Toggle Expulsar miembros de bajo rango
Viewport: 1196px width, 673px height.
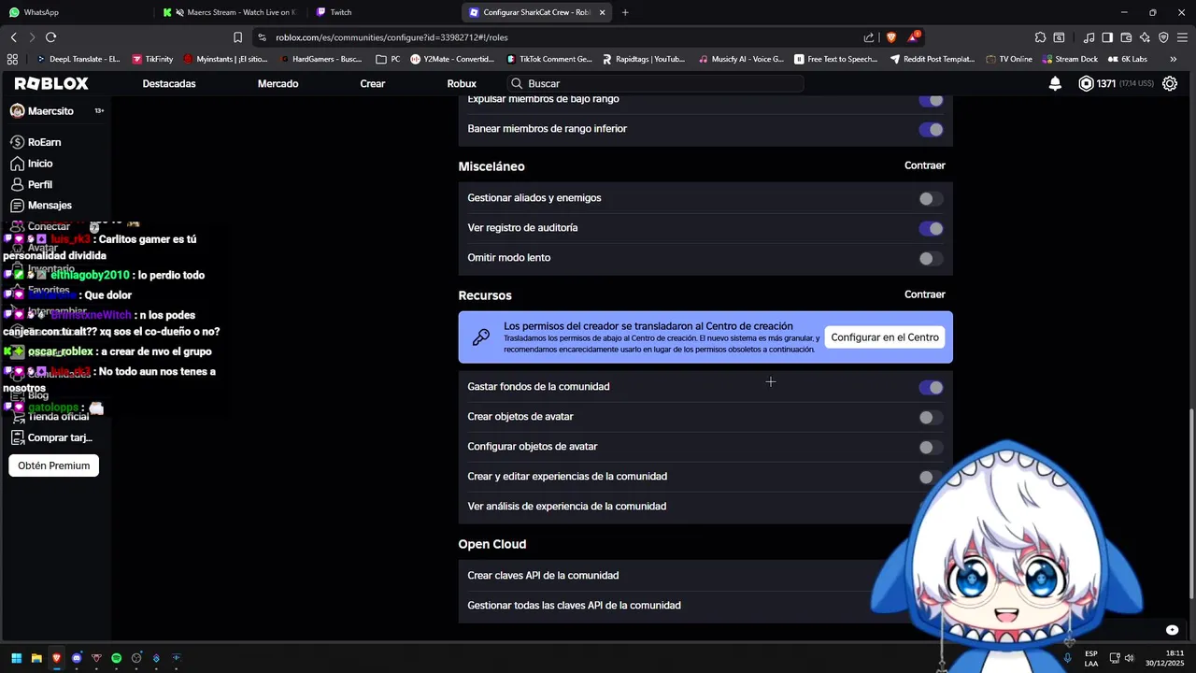coord(931,100)
